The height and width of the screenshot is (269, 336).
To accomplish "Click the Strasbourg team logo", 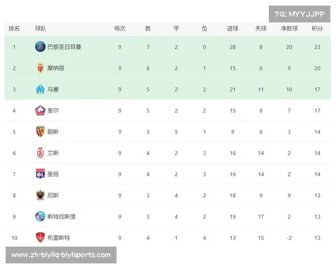I will point(40,216).
